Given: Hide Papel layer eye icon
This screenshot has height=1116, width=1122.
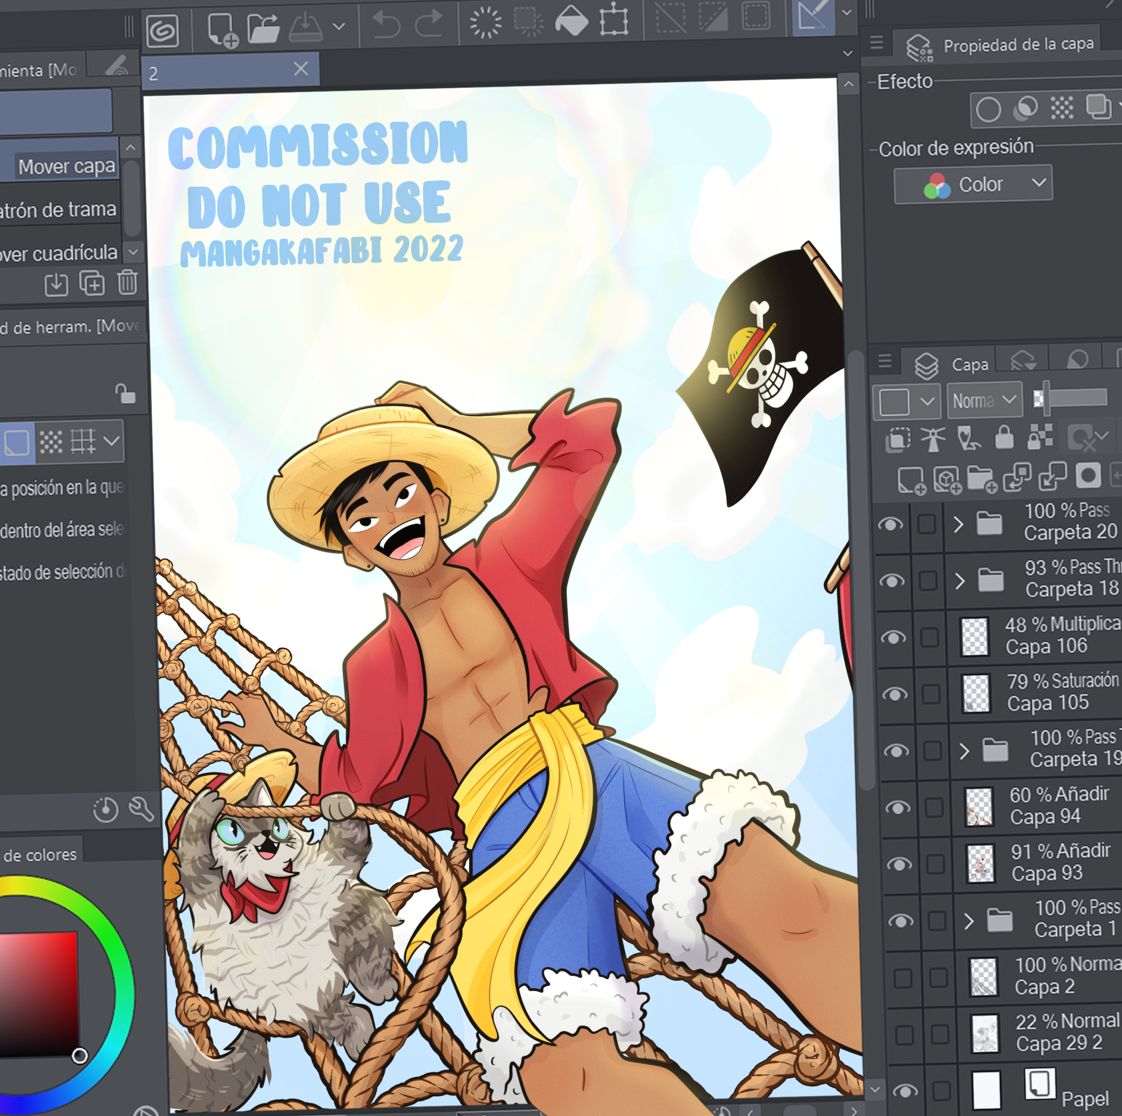Looking at the screenshot, I should pos(905,1092).
